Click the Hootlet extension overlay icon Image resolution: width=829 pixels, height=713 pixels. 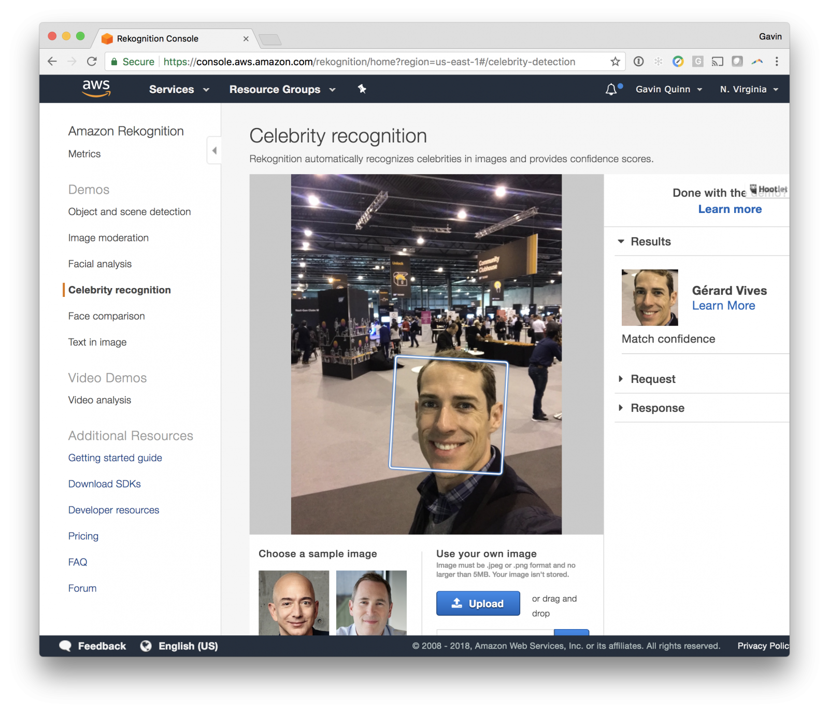coord(768,189)
